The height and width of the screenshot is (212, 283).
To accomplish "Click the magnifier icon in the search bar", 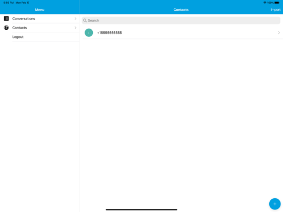I will [x=85, y=20].
